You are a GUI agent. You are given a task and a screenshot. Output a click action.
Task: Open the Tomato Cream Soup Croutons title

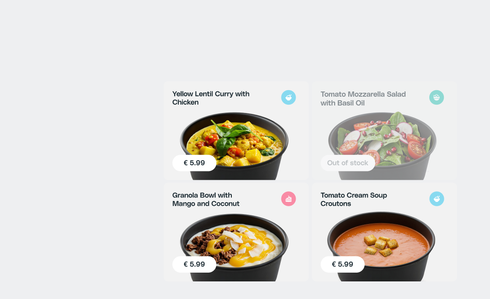[354, 199]
